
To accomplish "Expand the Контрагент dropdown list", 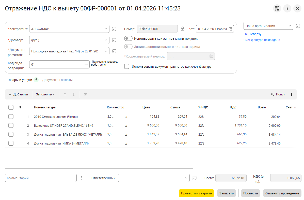I will 106,29.
